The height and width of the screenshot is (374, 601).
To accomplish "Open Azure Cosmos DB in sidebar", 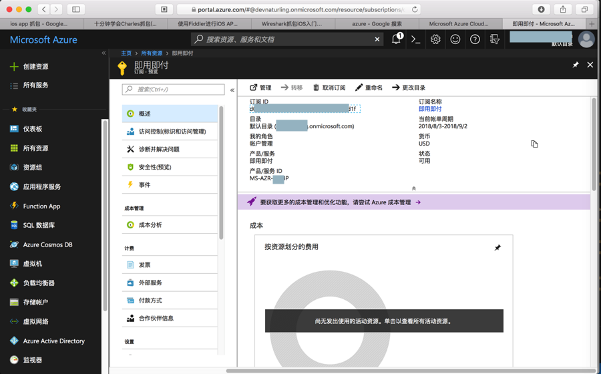I will (x=41, y=244).
